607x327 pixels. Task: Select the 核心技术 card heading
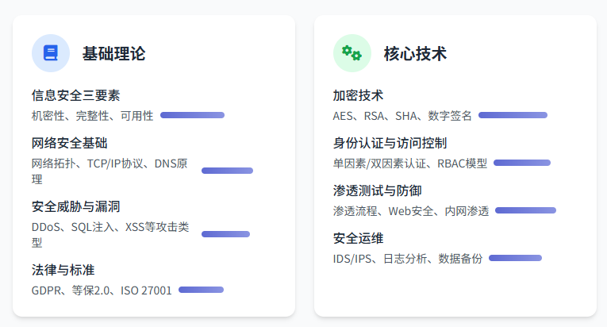pyautogui.click(x=415, y=53)
